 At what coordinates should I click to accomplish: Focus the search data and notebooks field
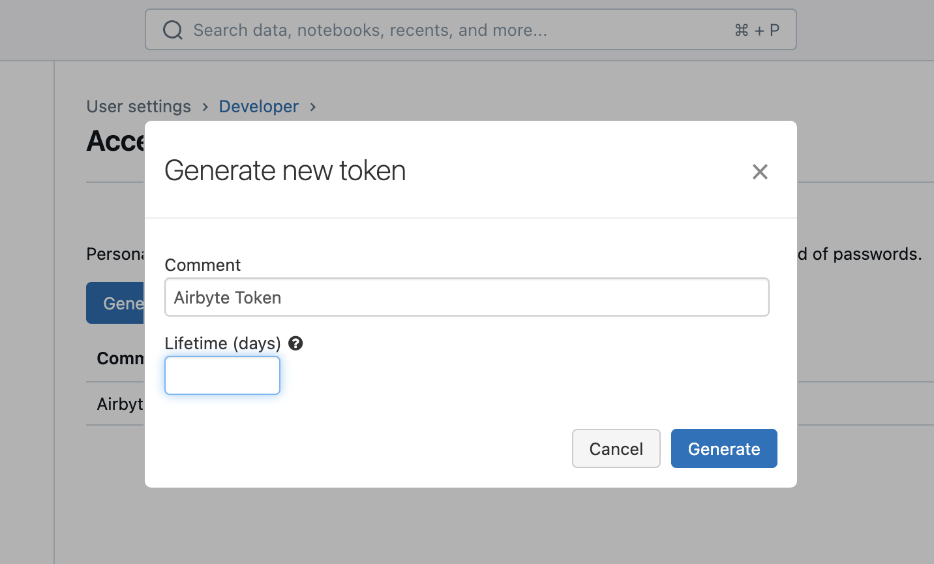pos(457,30)
